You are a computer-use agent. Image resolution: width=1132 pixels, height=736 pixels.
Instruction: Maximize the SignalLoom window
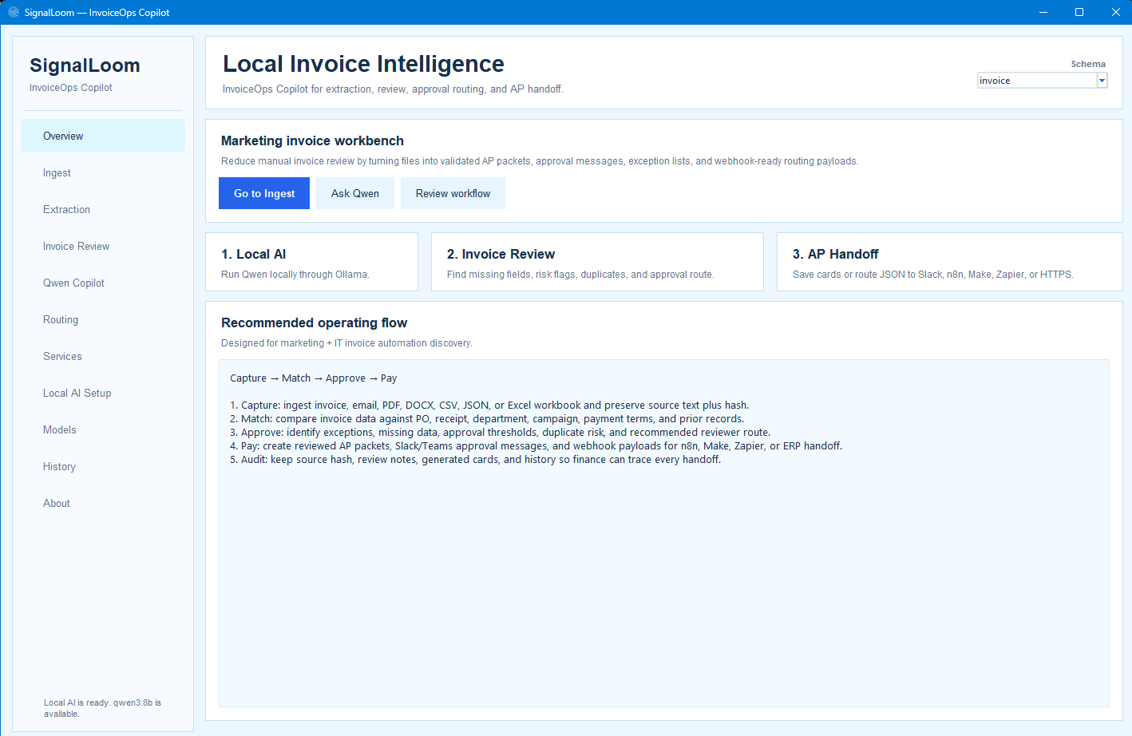point(1079,12)
